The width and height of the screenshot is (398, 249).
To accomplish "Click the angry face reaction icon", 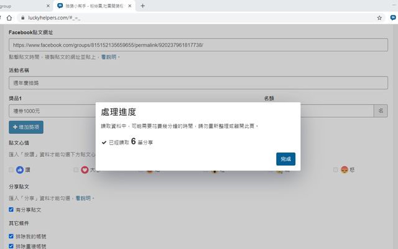I will coord(345,170).
